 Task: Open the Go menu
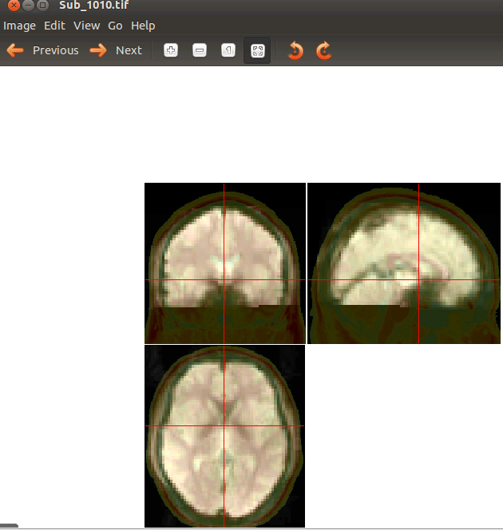[x=115, y=26]
